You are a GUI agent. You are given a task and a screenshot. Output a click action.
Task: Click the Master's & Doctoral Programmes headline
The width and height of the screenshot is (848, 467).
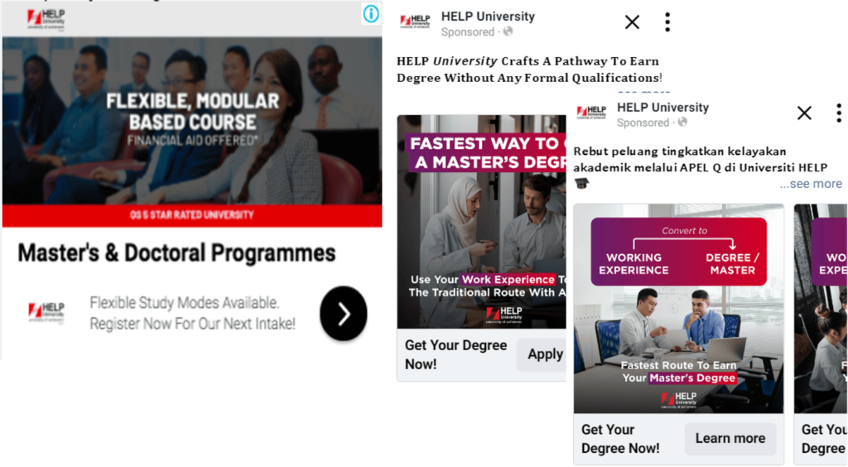click(176, 253)
